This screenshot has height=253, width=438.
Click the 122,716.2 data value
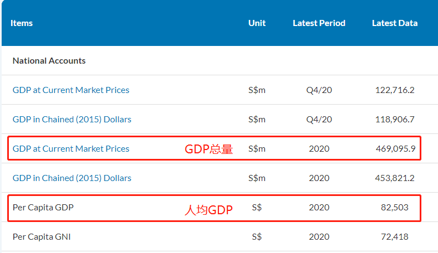(x=395, y=90)
